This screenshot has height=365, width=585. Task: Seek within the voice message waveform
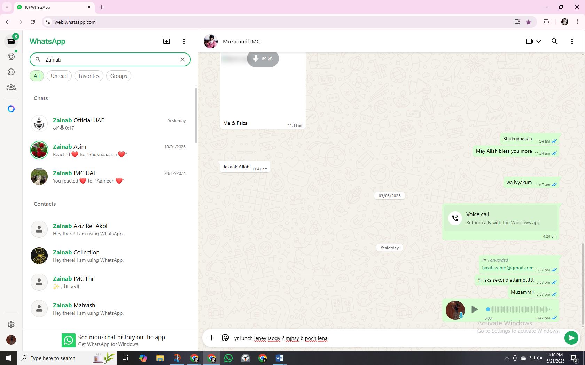tap(519, 309)
